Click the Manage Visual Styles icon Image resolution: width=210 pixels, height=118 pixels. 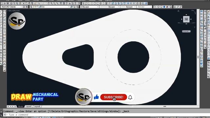[171, 7]
